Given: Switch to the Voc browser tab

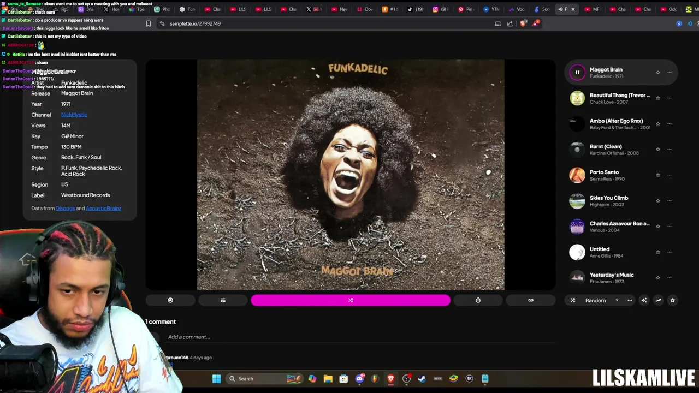Looking at the screenshot, I should coord(516,9).
